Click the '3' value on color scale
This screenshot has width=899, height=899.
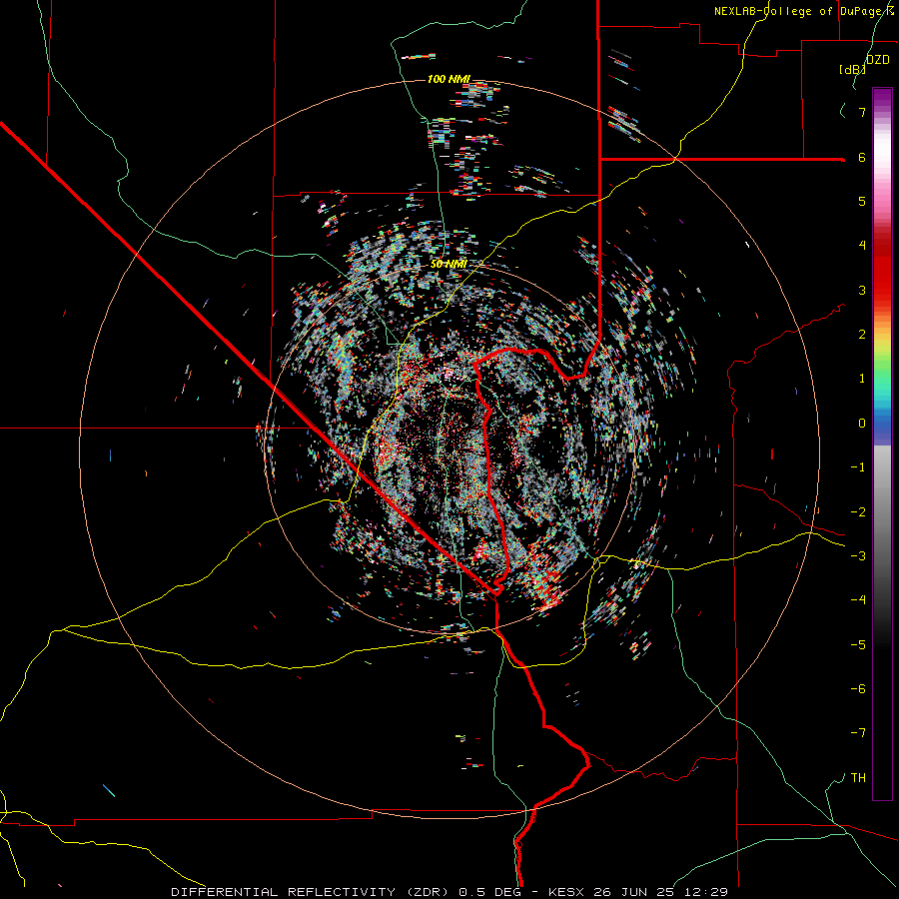click(862, 290)
